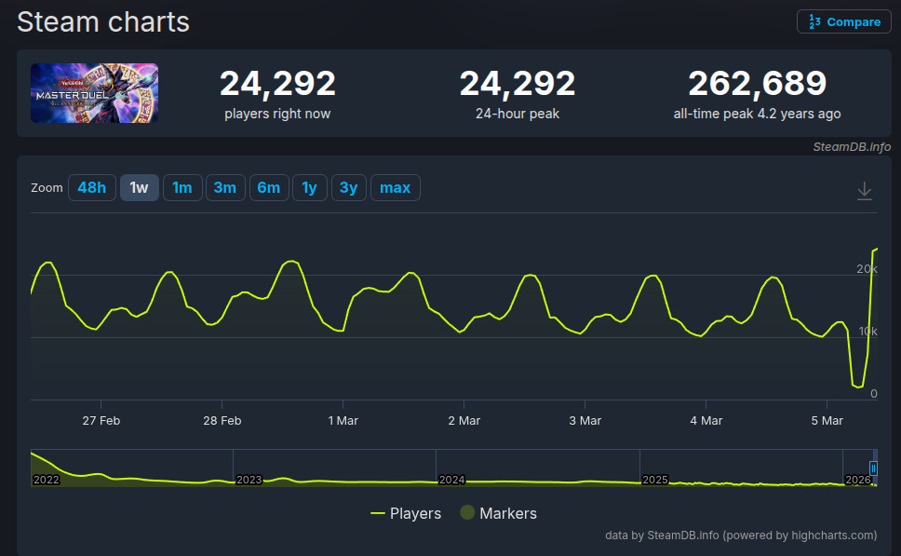This screenshot has height=556, width=901.
Task: Click the navigator timeline at 2022
Action: coord(46,480)
